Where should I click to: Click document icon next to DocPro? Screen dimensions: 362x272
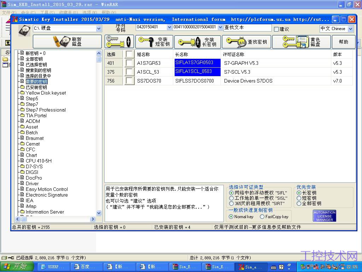click(22, 178)
